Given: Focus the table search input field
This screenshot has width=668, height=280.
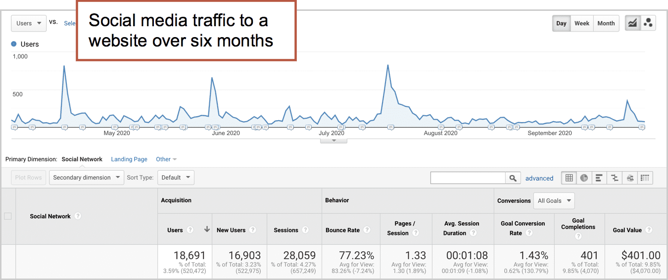Looking at the screenshot, I should (468, 178).
